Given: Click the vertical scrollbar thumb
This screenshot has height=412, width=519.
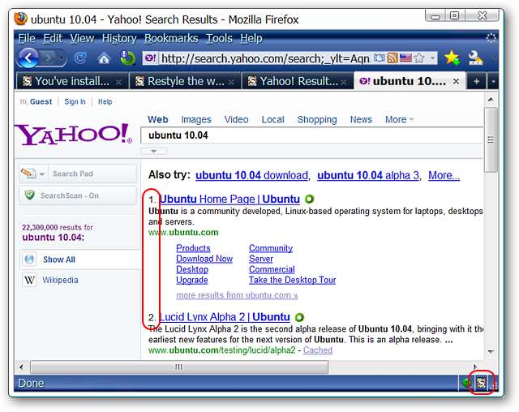Looking at the screenshot, I should 490,139.
